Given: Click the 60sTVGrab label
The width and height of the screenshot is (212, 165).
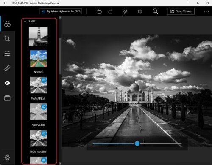Looking at the screenshot, I should pos(38,125).
